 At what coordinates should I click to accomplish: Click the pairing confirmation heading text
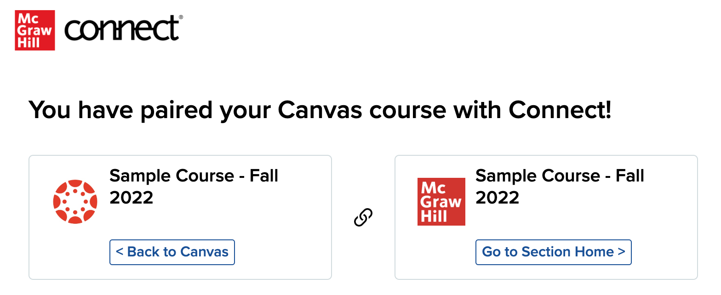tap(320, 111)
